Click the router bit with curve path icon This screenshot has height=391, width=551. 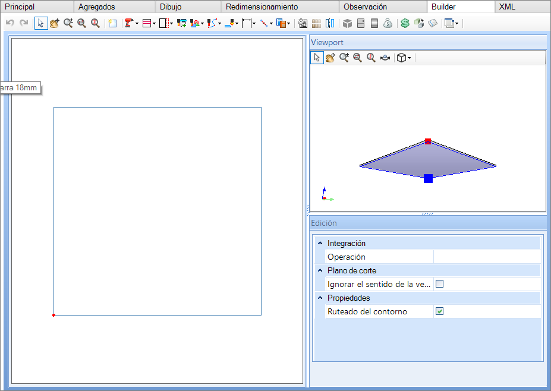pyautogui.click(x=212, y=23)
